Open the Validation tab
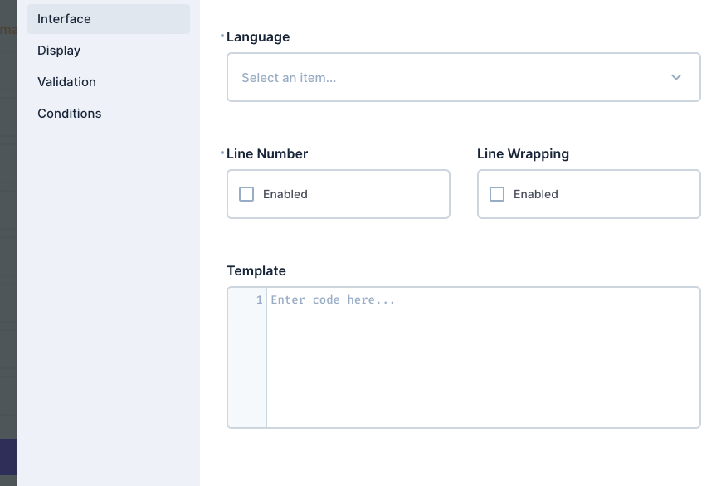 [x=66, y=82]
